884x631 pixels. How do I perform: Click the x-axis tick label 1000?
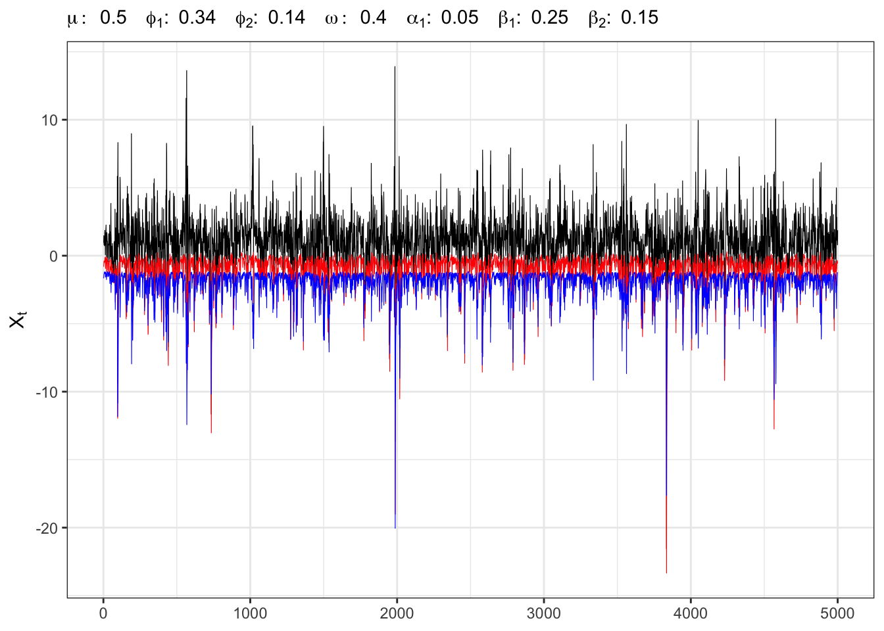coord(250,614)
